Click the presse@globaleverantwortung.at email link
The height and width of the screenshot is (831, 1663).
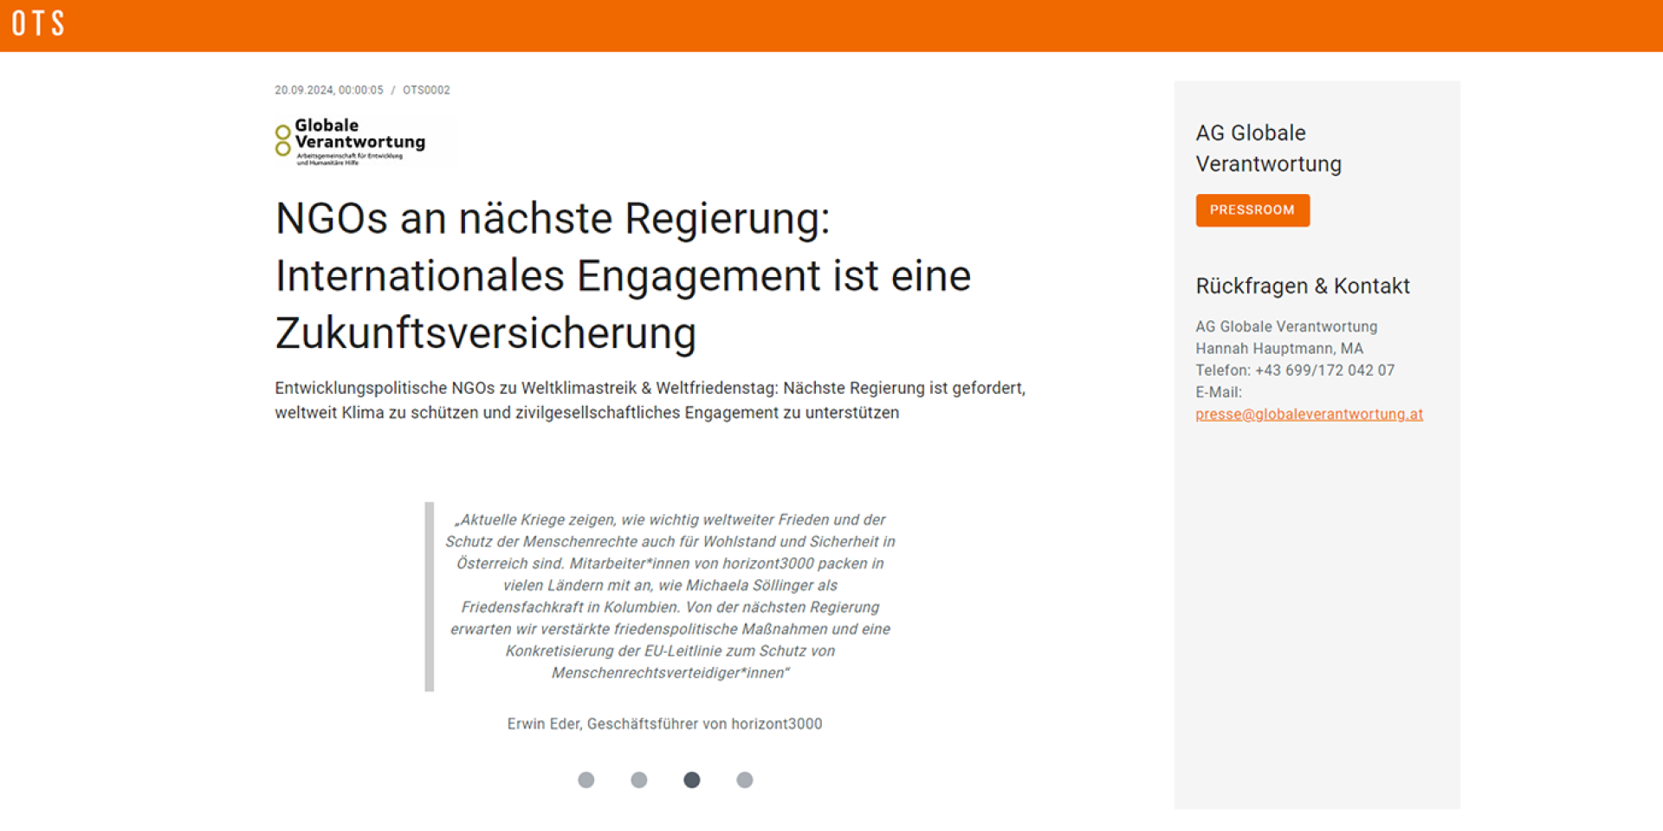[x=1308, y=415]
